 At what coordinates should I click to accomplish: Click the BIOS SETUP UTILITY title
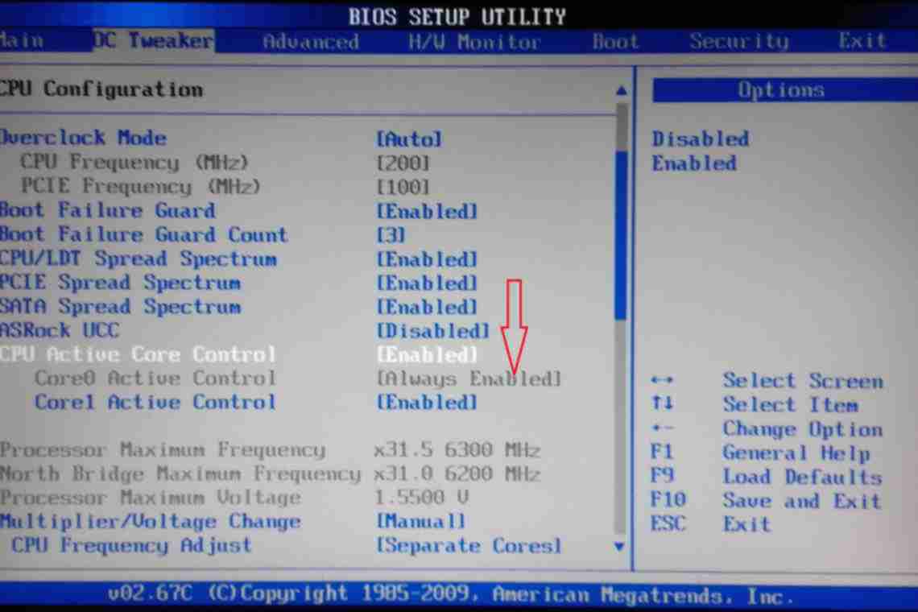click(457, 16)
